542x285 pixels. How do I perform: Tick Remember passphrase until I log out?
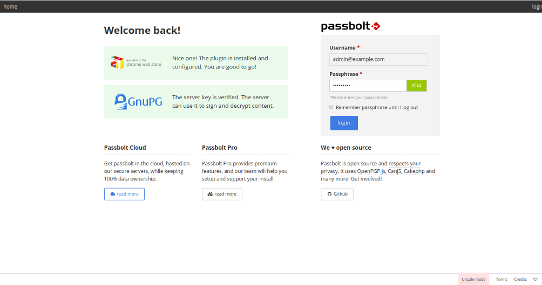[331, 107]
